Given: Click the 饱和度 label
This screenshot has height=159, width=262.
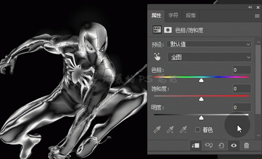Looking at the screenshot, I should 160,89.
